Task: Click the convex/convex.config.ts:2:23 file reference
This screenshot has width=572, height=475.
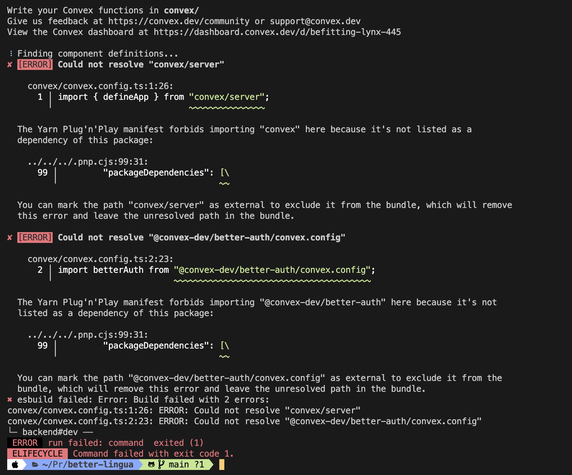Action: click(100, 259)
